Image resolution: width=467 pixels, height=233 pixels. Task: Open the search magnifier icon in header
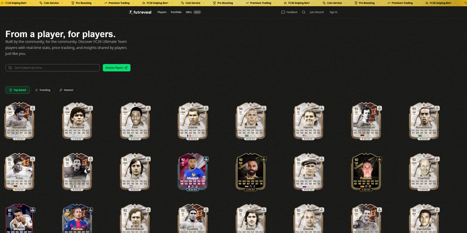[x=304, y=12]
